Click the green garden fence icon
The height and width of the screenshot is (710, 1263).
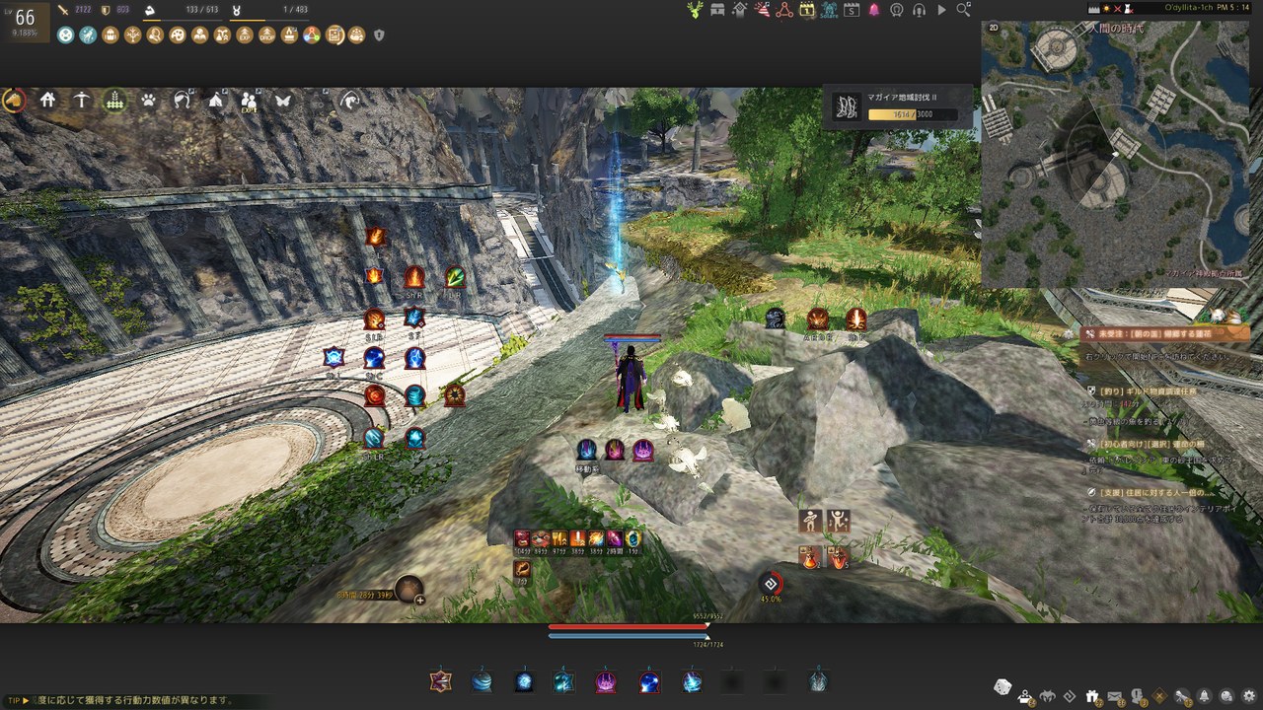click(x=114, y=100)
